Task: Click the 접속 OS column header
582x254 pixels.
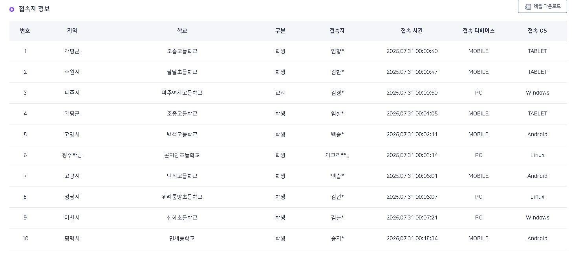Action: (x=537, y=31)
